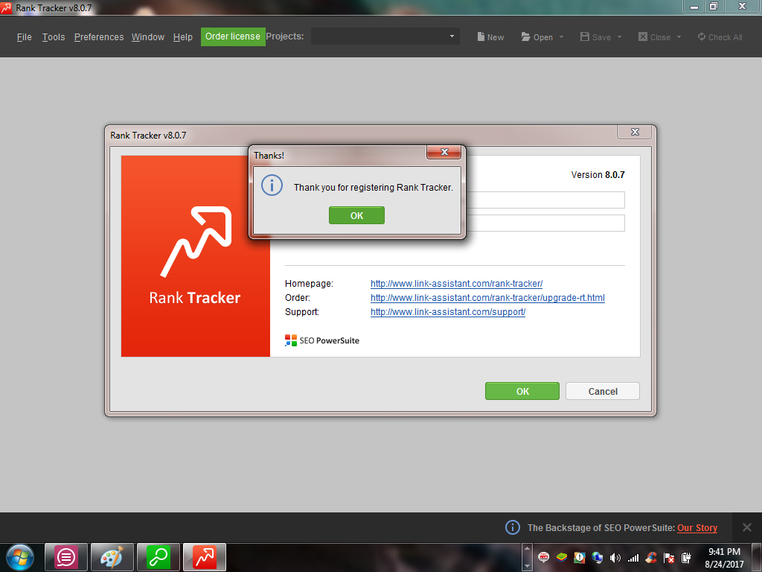Click the Cancel button in About dialog

[x=603, y=391]
